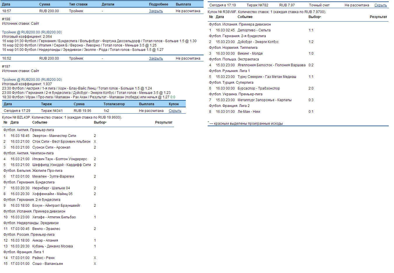Viewport: 394px width, 273px height.
Task: Click the Тираж №341 cell
Action: [52, 111]
